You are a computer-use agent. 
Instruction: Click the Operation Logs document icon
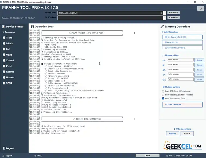pos(32,27)
